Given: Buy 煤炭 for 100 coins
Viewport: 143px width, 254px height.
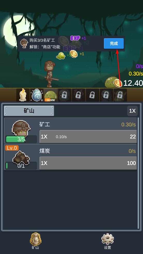Looking at the screenshot, I should (88, 163).
